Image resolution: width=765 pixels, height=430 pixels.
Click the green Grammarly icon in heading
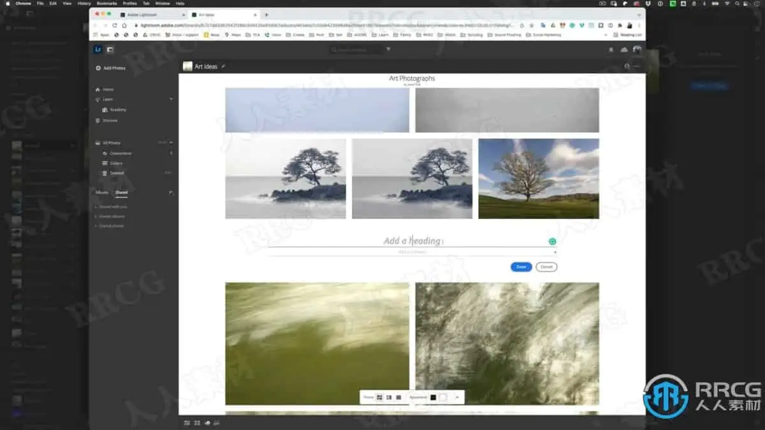552,241
